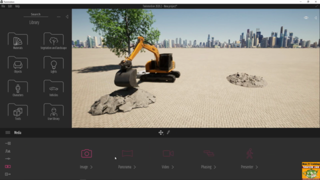Restore down the Twinmotion window
Screen dimensions: 320x180
point(308,1)
